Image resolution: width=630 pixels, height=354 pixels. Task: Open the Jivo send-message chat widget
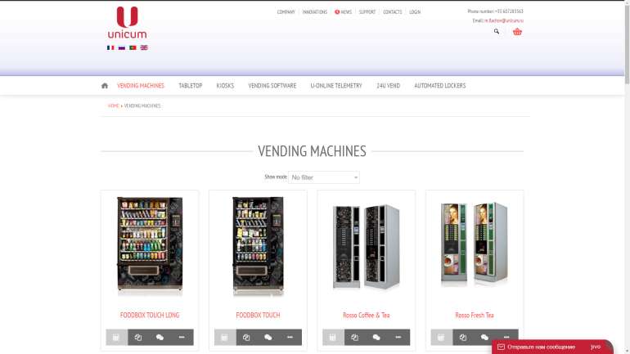click(x=552, y=347)
